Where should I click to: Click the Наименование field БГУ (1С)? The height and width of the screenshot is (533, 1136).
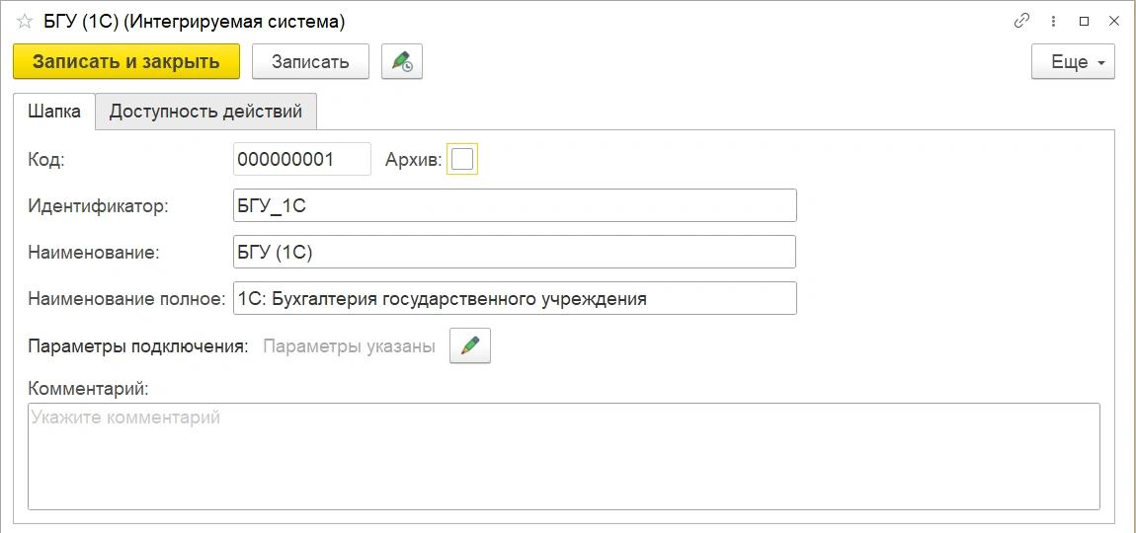click(x=515, y=252)
